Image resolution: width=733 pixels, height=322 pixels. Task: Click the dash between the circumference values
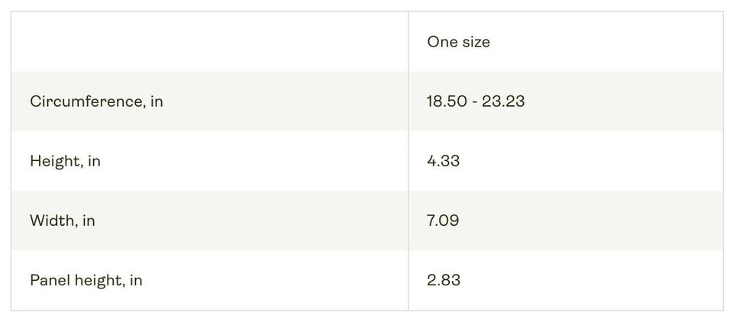tap(474, 101)
